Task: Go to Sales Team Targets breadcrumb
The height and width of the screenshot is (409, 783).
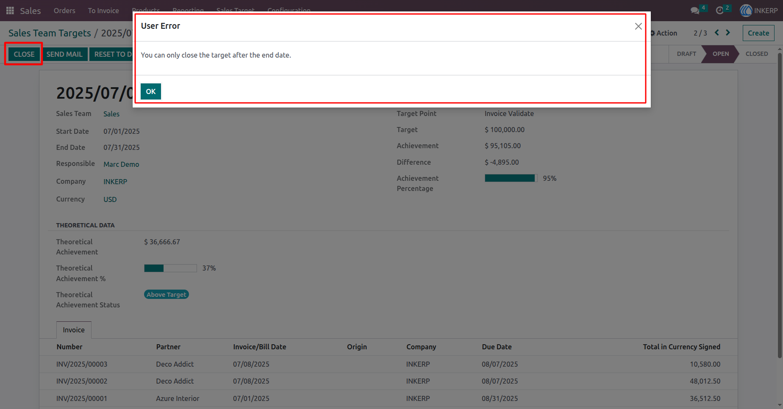Action: tap(50, 33)
